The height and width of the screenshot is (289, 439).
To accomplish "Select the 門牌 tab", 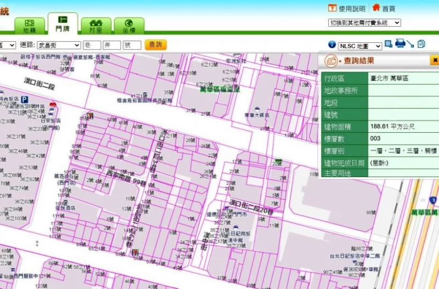I will (x=63, y=24).
